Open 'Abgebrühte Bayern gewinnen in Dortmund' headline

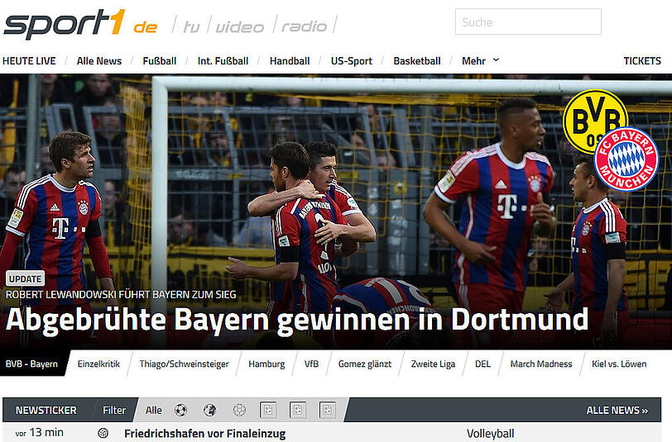(x=296, y=320)
